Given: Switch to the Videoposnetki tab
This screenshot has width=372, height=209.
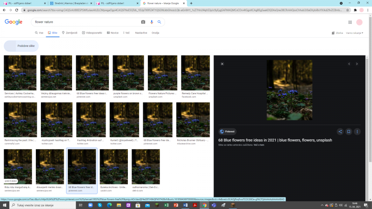Looking at the screenshot, I should (x=94, y=33).
